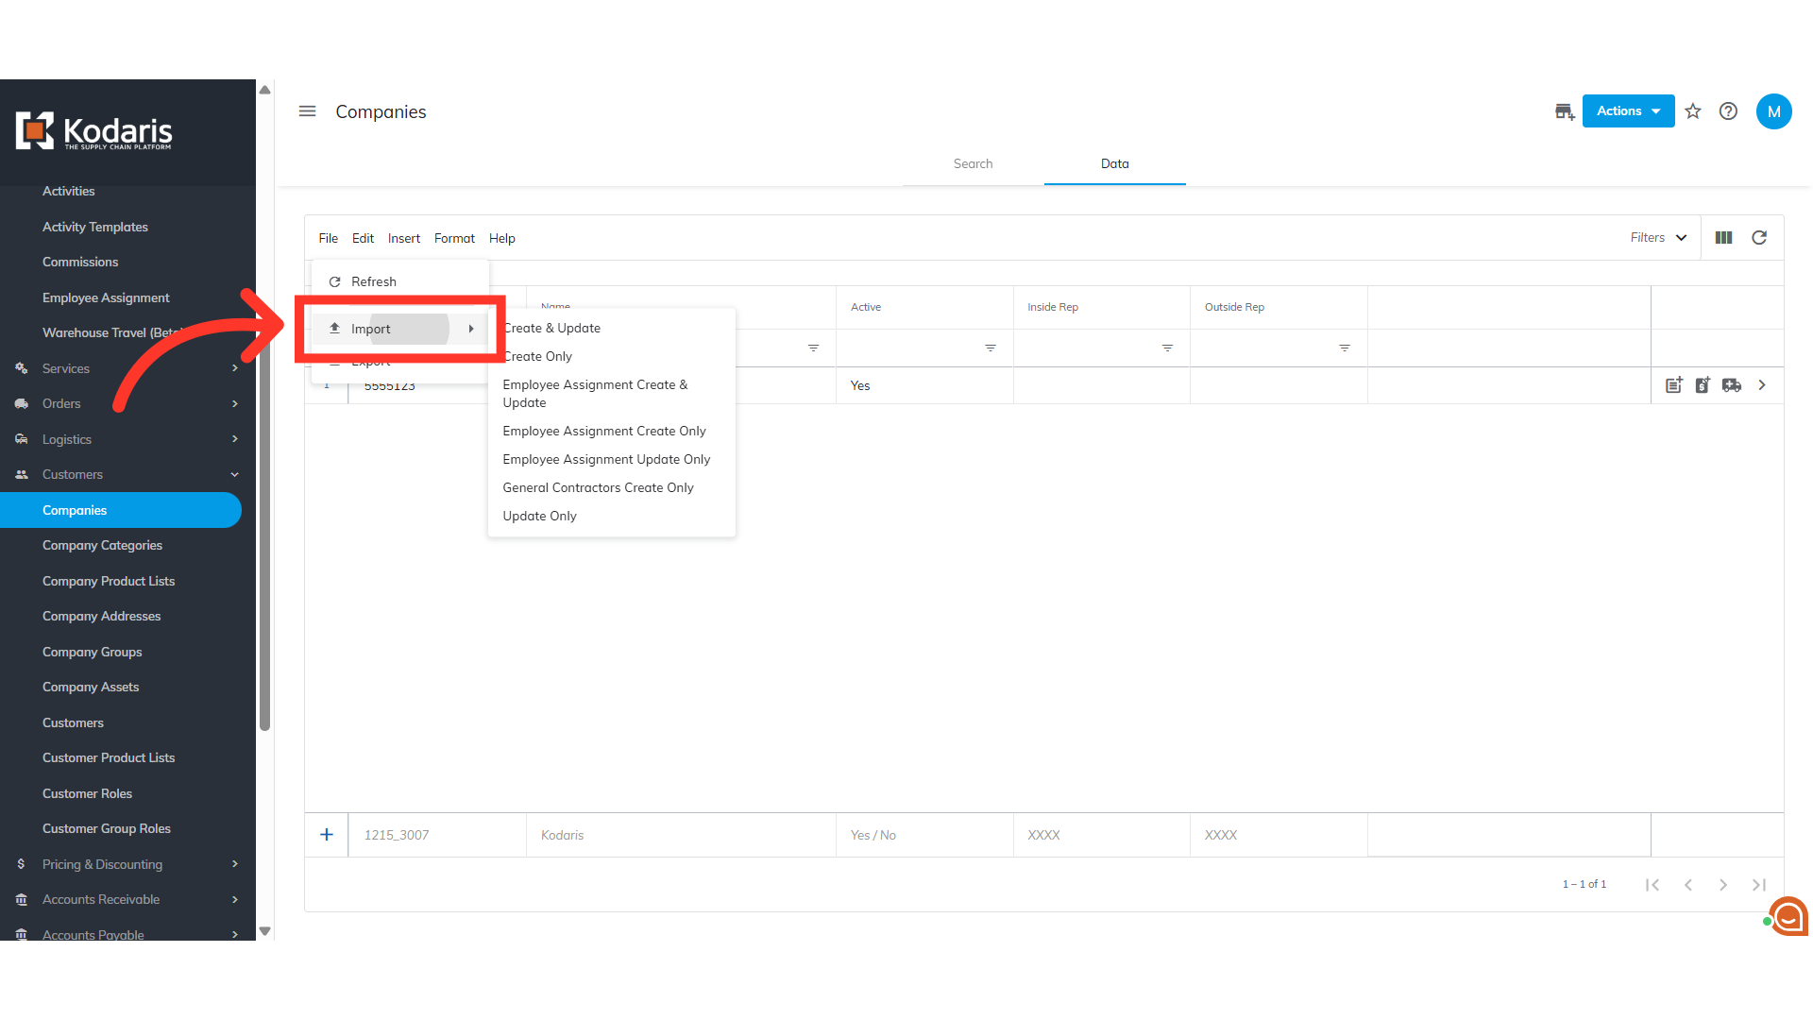
Task: Click the truck icon in row actions
Action: click(1732, 385)
